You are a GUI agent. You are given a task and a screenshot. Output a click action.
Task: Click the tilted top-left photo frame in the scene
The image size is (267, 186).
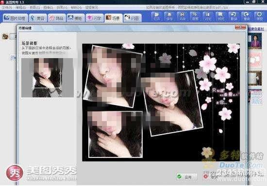pyautogui.click(x=113, y=76)
